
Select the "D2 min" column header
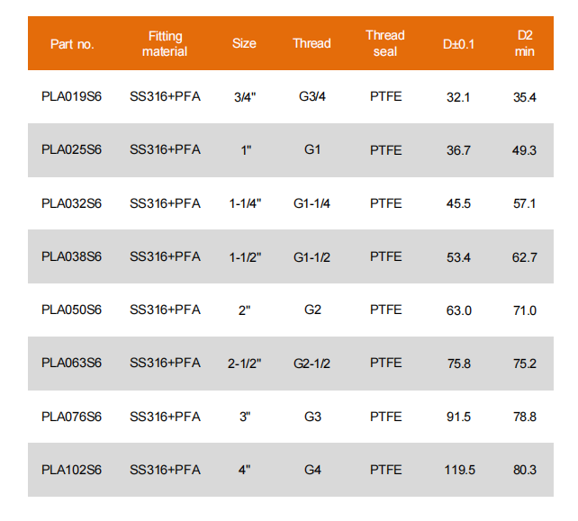tap(525, 43)
